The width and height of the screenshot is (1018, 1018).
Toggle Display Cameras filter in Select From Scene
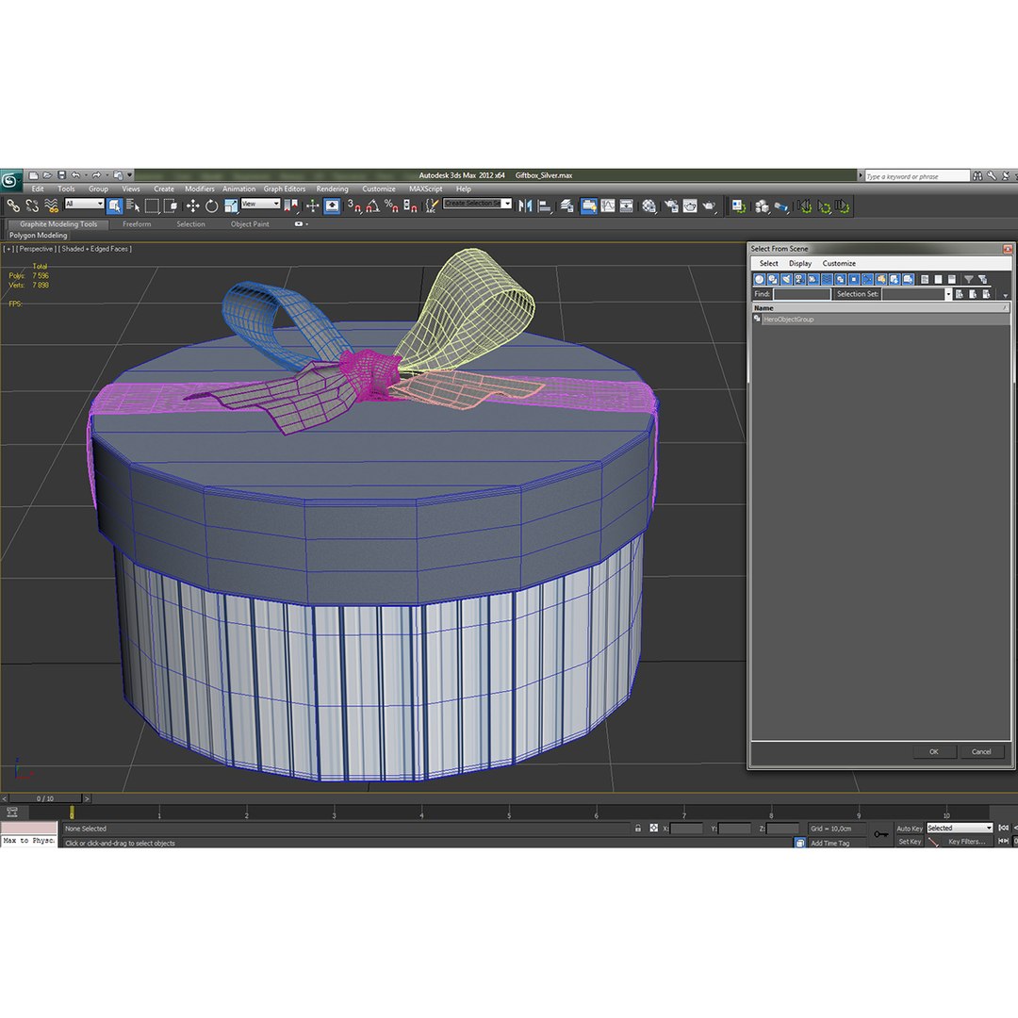coord(800,279)
